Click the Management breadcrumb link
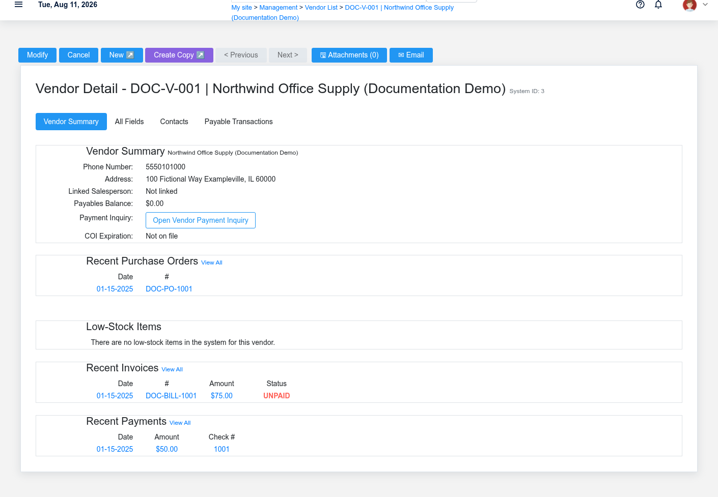Screen dimensions: 718x497 click(279, 8)
